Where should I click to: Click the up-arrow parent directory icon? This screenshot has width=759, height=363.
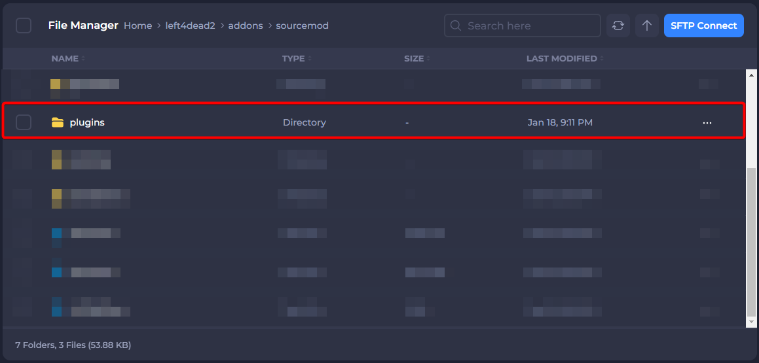click(x=647, y=26)
